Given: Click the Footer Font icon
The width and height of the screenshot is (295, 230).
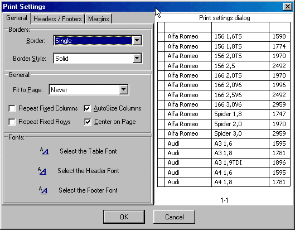Looking at the screenshot, I should tap(43, 190).
